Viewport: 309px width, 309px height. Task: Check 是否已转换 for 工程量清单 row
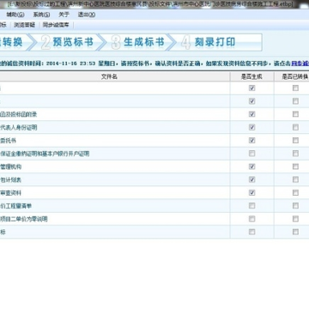coord(295,206)
